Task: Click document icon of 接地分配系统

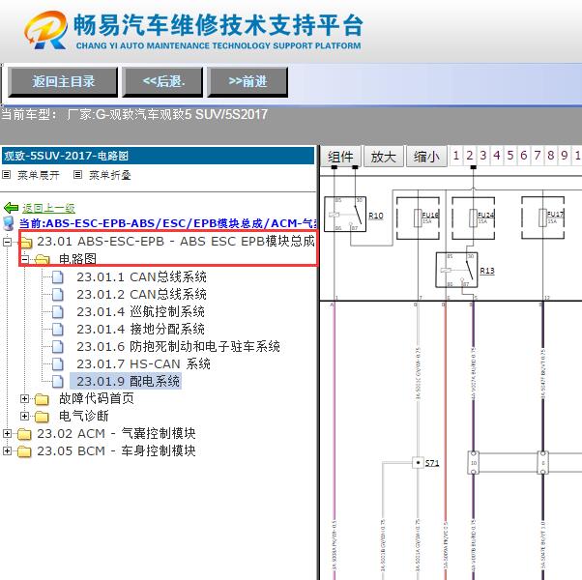Action: click(58, 330)
